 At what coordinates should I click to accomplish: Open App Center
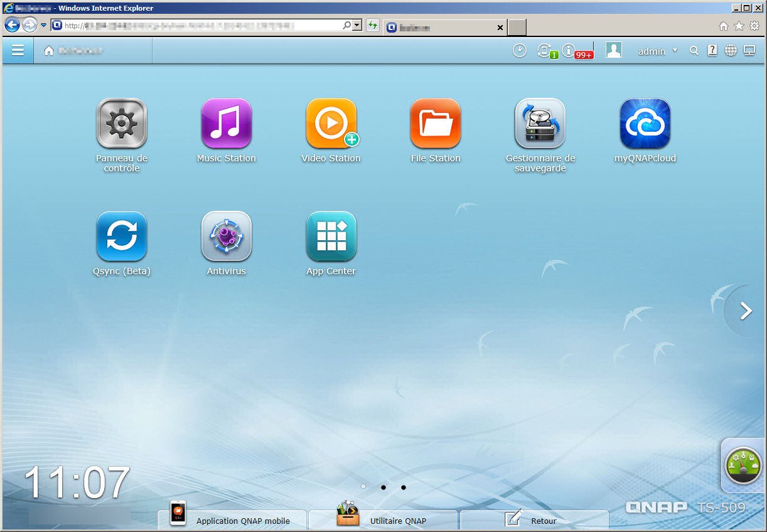click(x=331, y=236)
